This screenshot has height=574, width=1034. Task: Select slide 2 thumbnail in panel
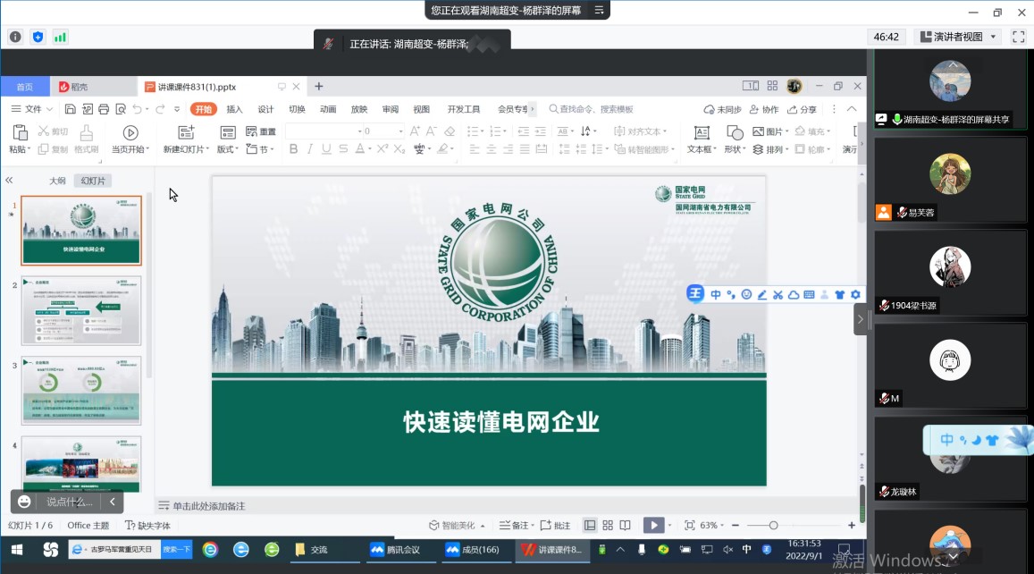pyautogui.click(x=80, y=310)
